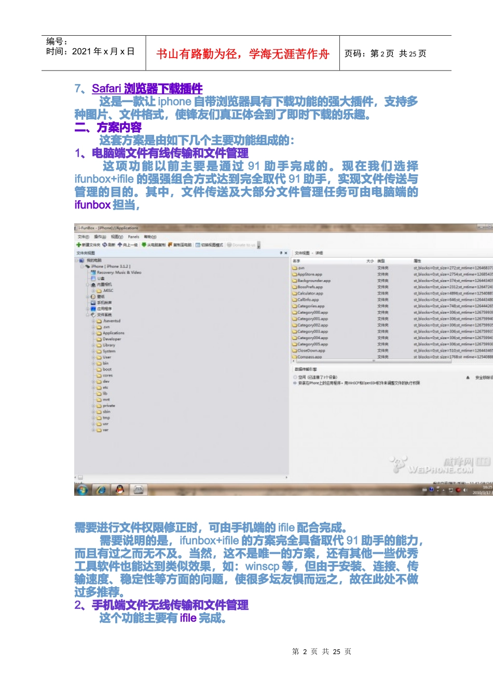Open QQ penguin from the taskbar
The width and height of the screenshot is (493, 697).
click(120, 489)
